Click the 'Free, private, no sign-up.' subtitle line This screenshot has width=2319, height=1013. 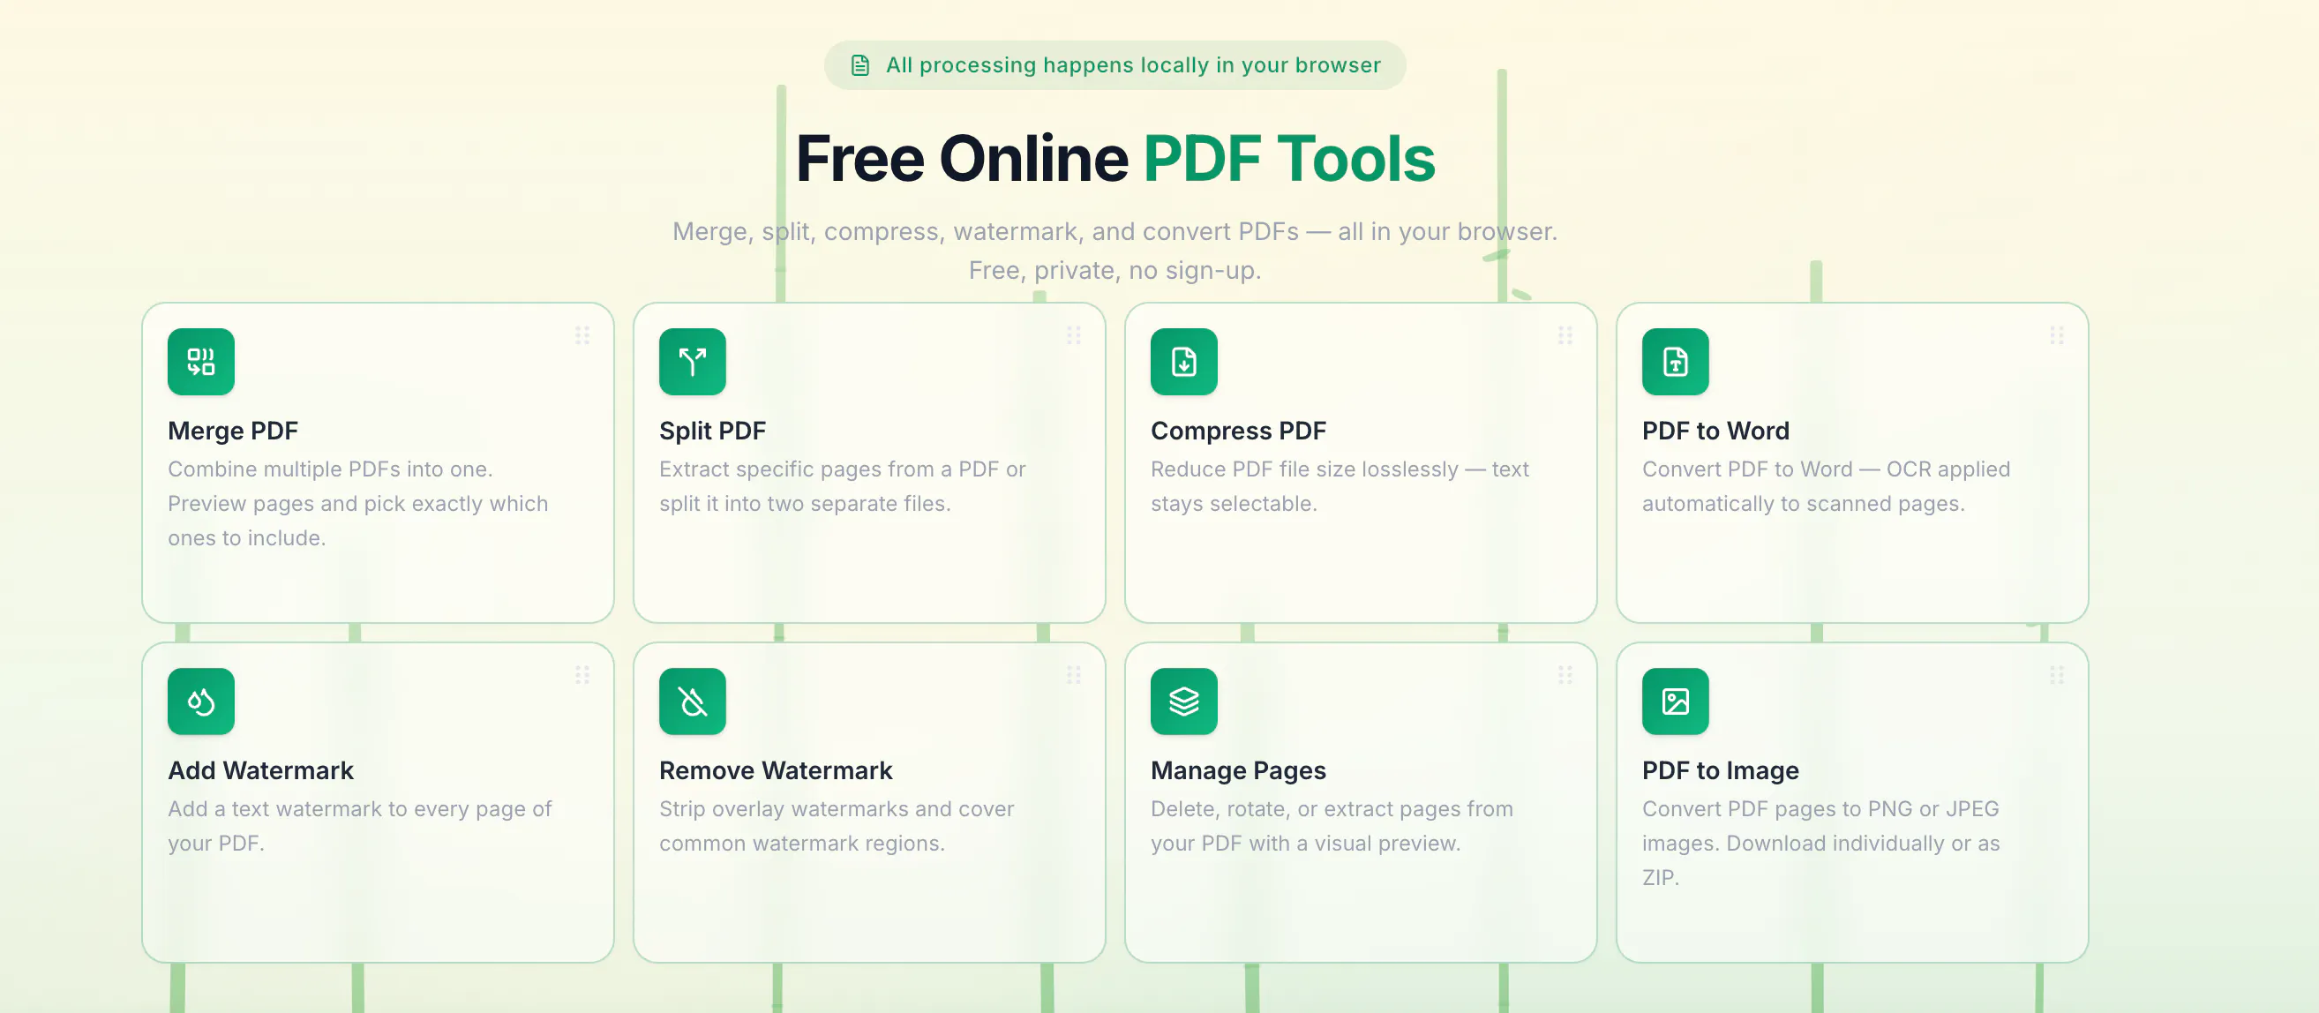tap(1115, 270)
